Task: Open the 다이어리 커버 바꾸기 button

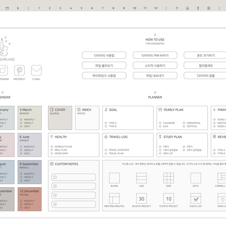Action: (x=155, y=55)
